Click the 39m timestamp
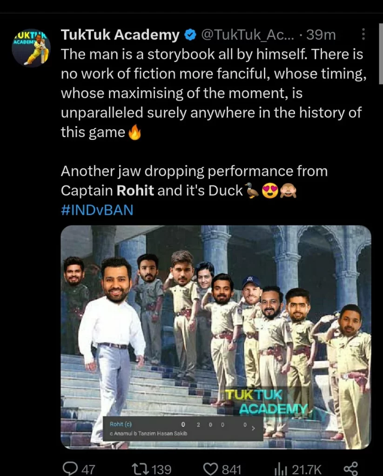This screenshot has height=476, width=383. [x=321, y=35]
